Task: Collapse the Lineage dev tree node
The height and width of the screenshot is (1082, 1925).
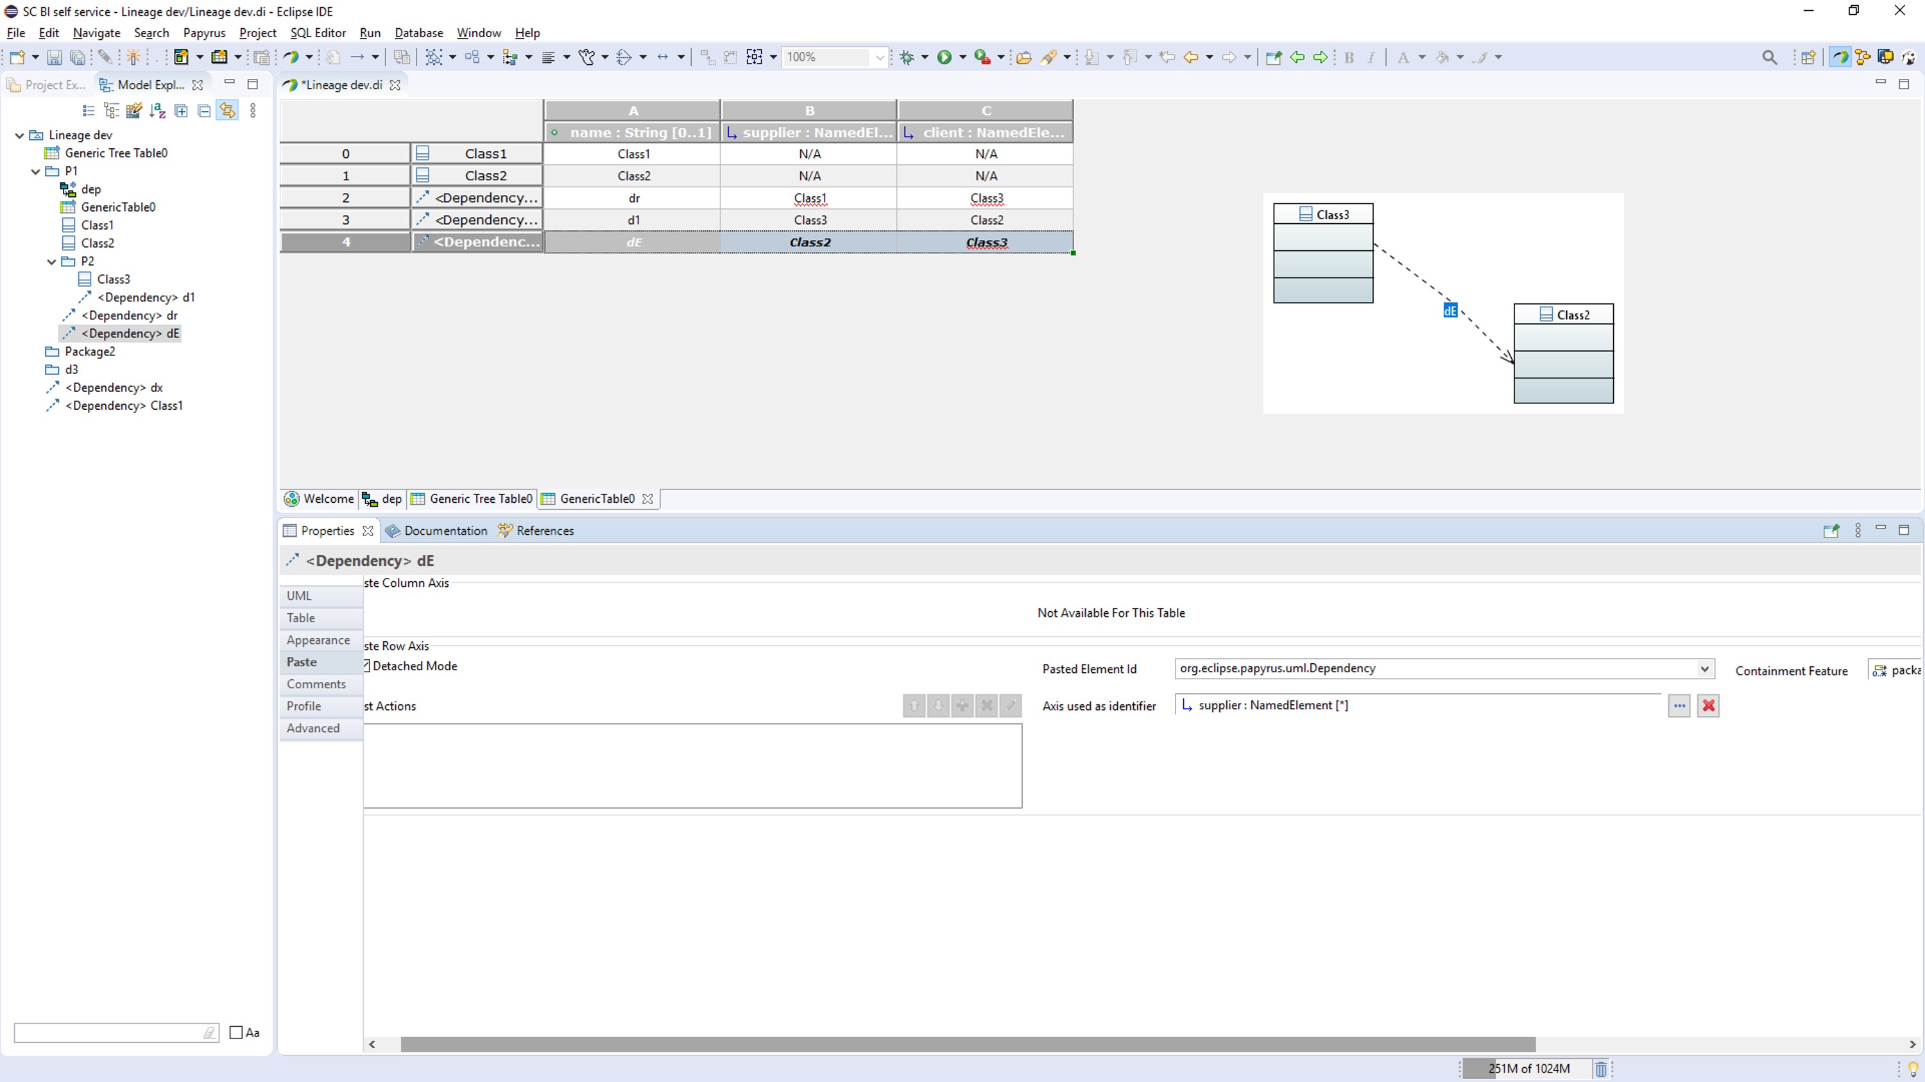Action: (19, 135)
